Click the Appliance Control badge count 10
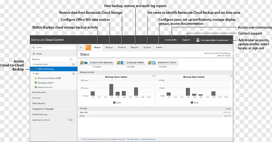This screenshot has width=272, height=142. point(70,120)
